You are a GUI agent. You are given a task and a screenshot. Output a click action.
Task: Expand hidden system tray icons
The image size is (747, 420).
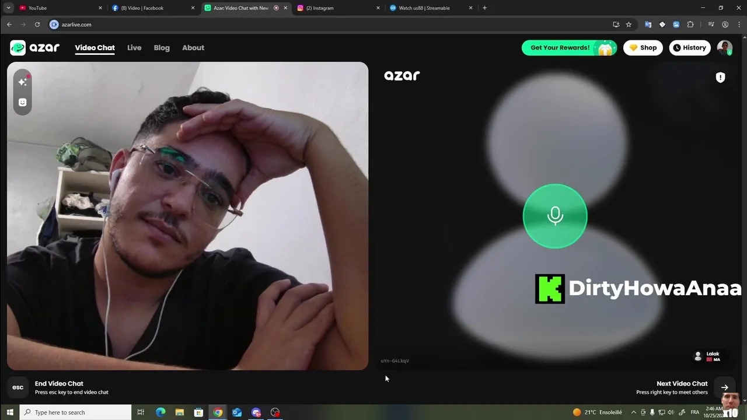tap(634, 412)
